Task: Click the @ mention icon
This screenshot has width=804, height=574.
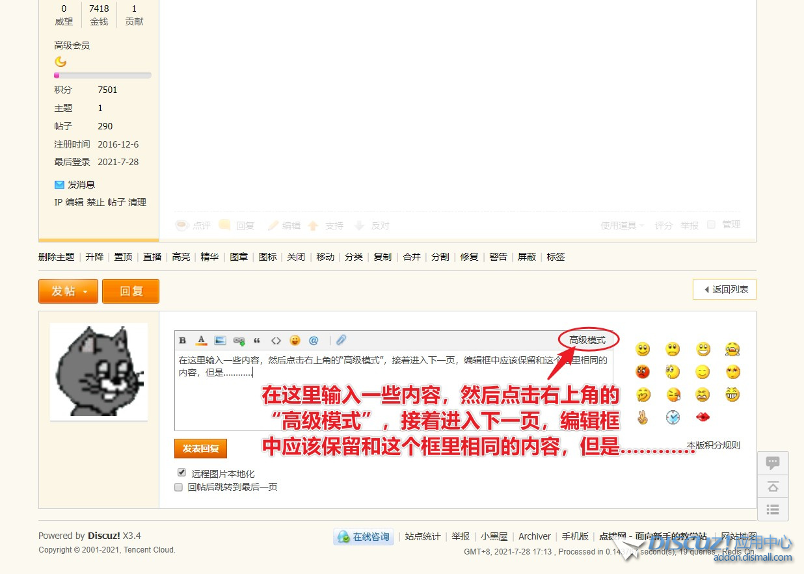Action: (314, 341)
